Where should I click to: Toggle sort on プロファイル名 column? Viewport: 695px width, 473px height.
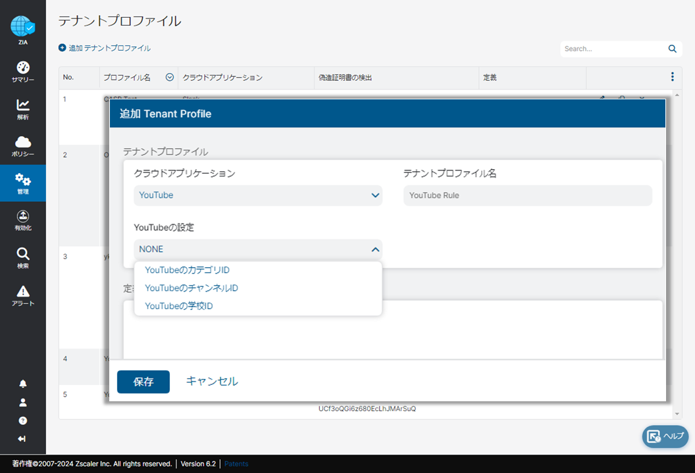170,77
